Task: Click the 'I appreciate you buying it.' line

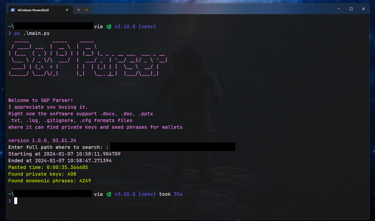Action: [48, 107]
